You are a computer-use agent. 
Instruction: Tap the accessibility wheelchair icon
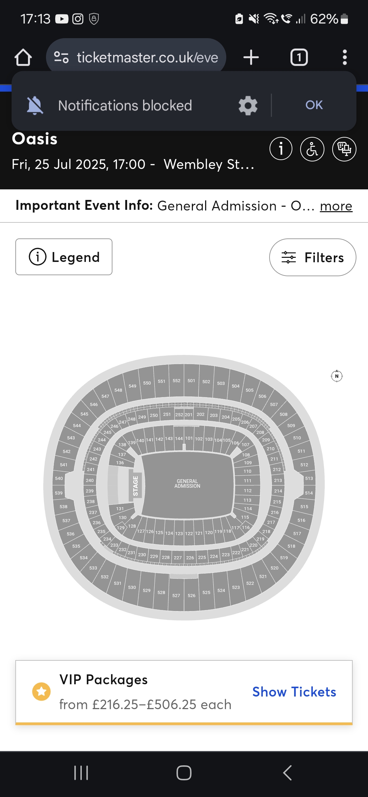(x=312, y=149)
